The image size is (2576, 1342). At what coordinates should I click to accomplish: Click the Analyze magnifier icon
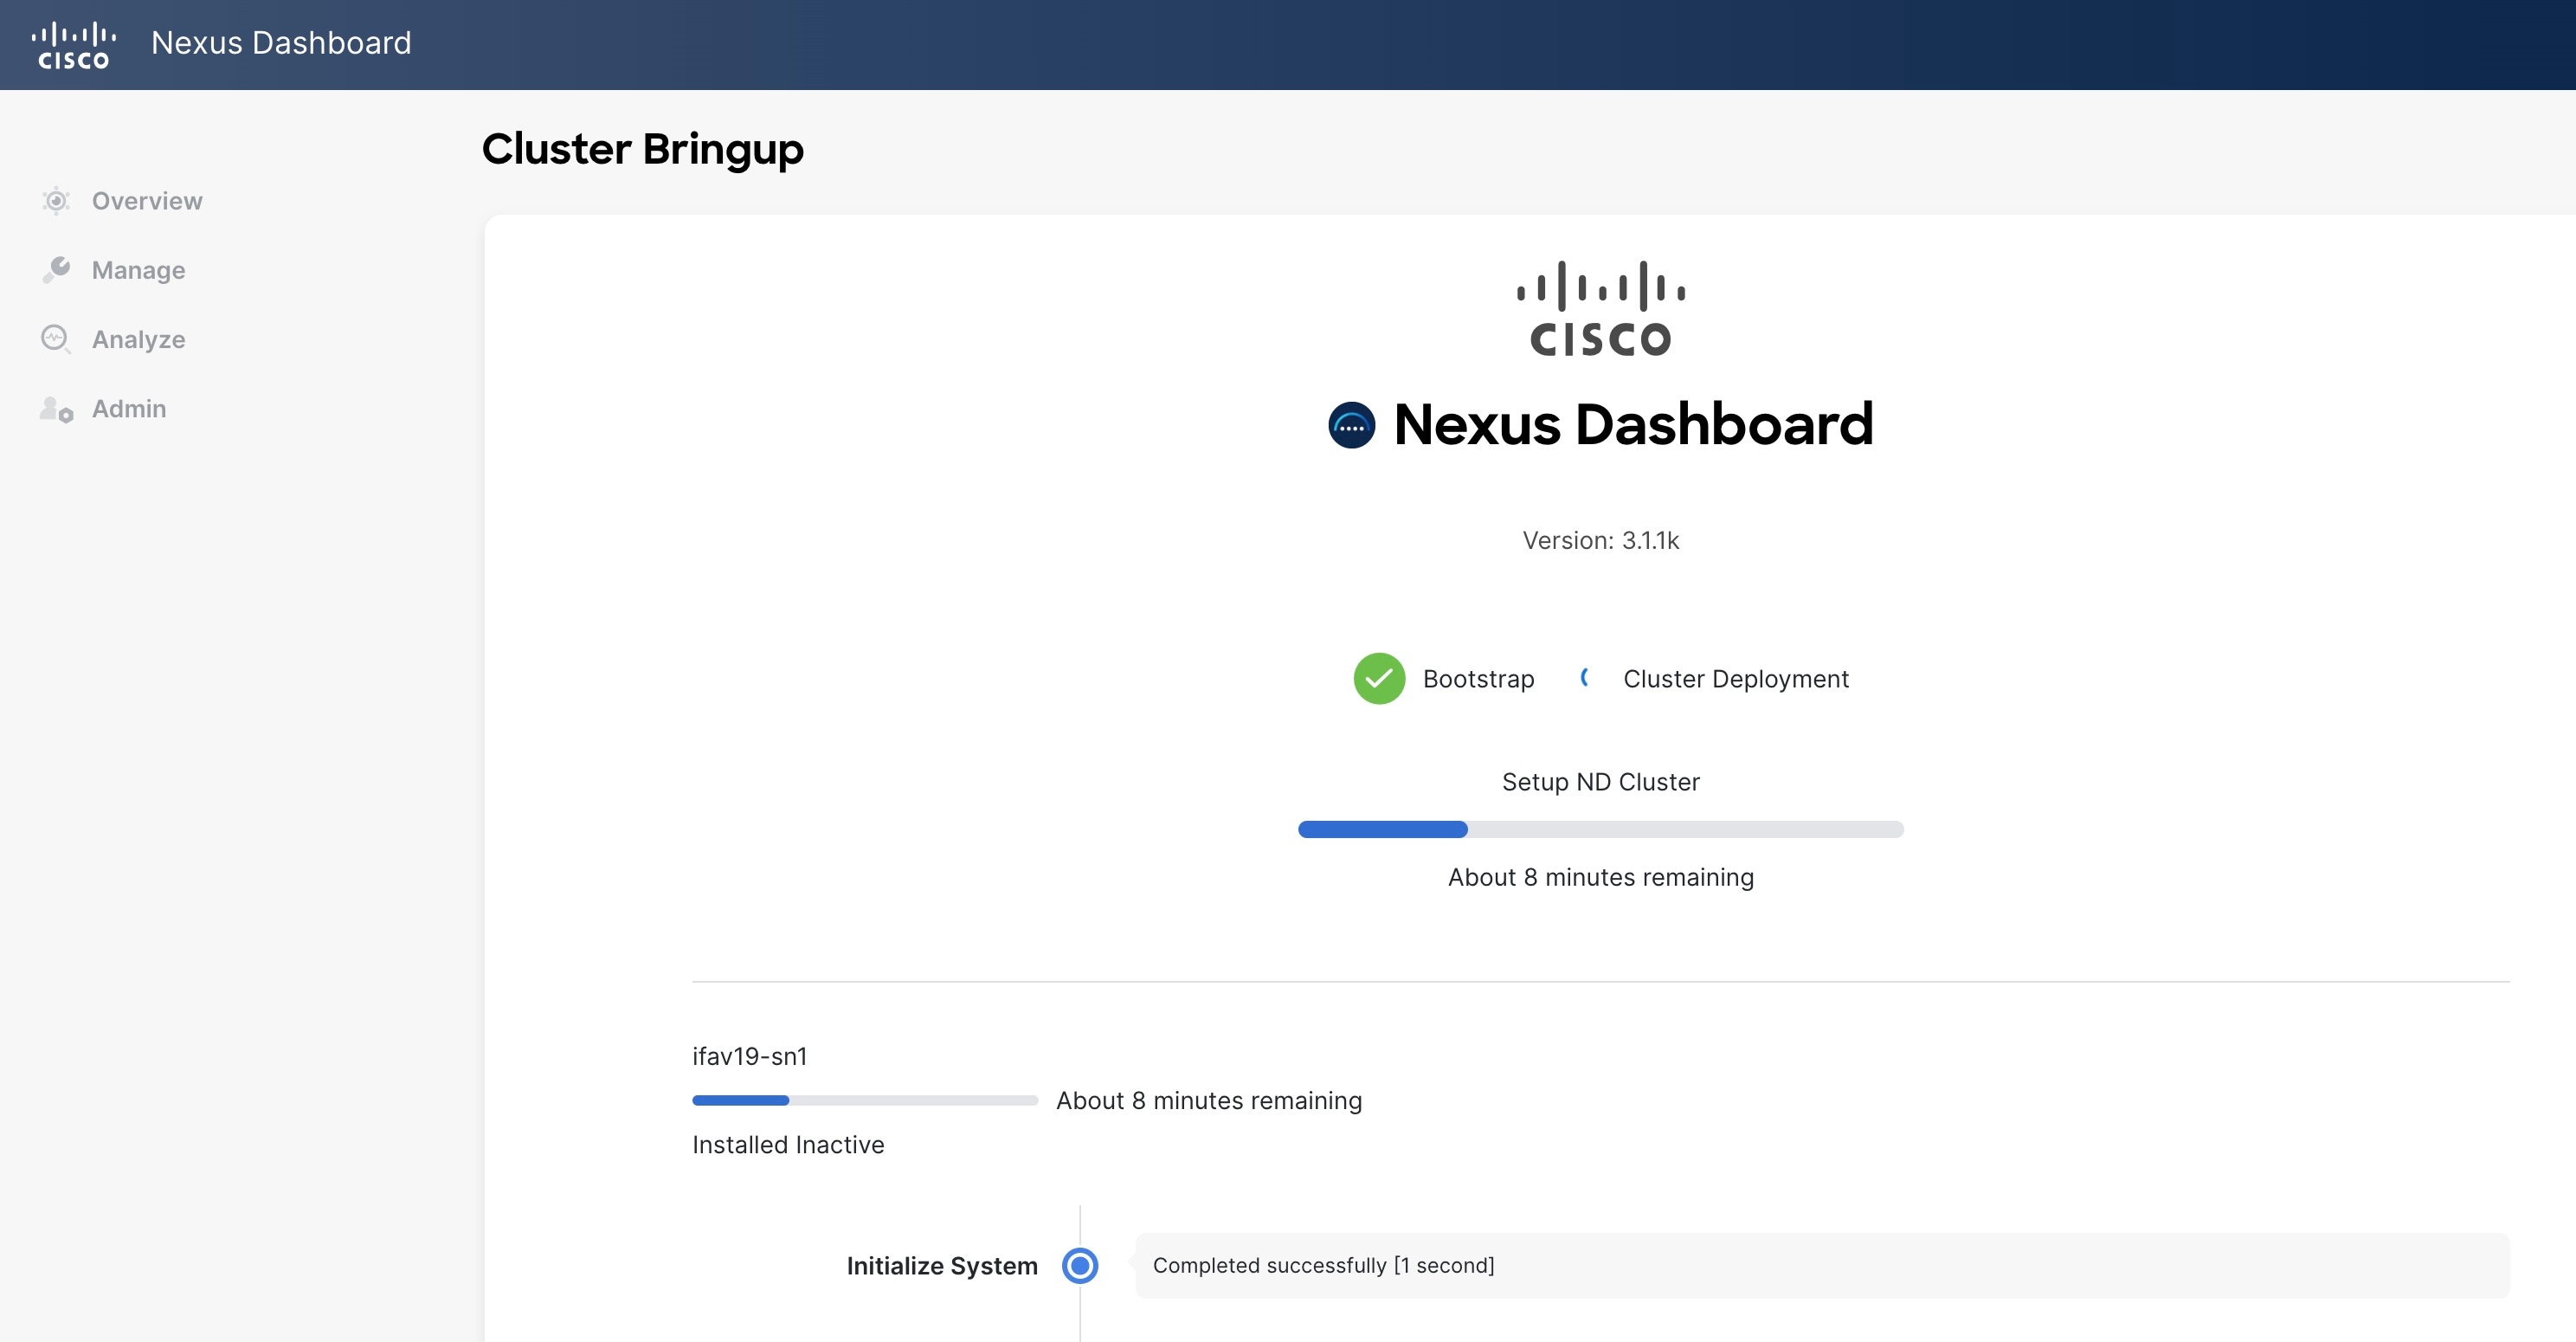(x=56, y=339)
